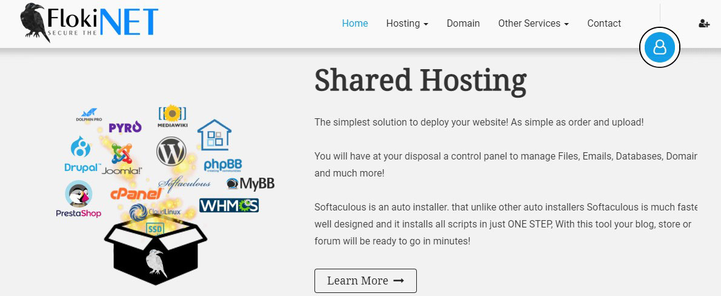Click the Dolphin Pro logo
The height and width of the screenshot is (296, 721).
[88, 115]
